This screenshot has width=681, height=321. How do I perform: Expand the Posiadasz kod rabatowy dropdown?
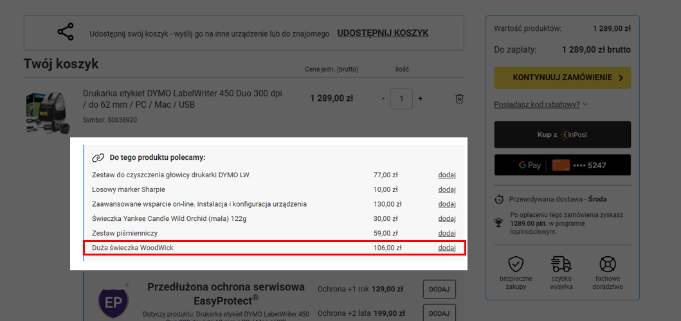(x=541, y=105)
